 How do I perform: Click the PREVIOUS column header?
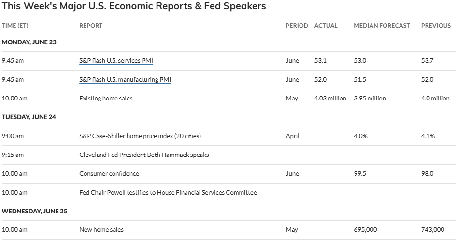point(436,26)
